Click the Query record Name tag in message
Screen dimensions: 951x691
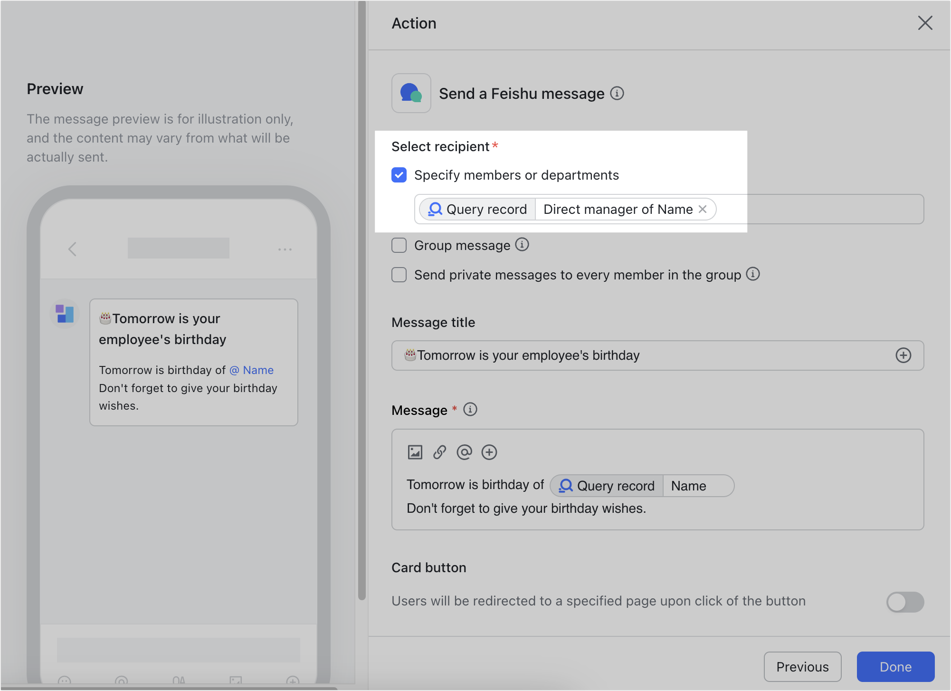coord(642,486)
